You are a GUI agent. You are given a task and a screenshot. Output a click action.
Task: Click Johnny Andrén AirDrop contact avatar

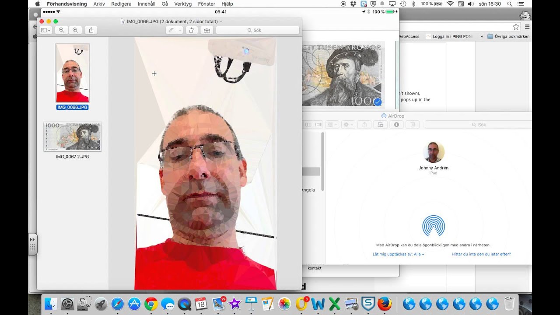click(x=434, y=152)
